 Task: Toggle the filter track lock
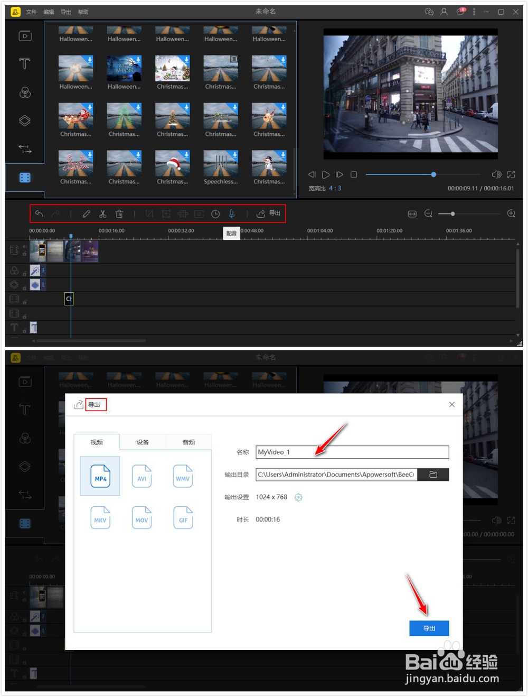tap(24, 273)
